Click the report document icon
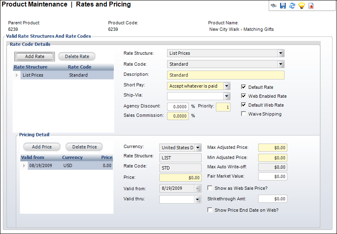This screenshot has width=337, height=234. pos(310,6)
